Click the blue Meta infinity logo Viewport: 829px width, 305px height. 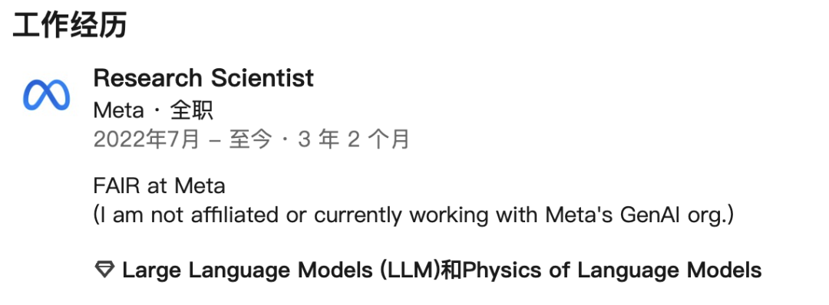click(x=47, y=95)
